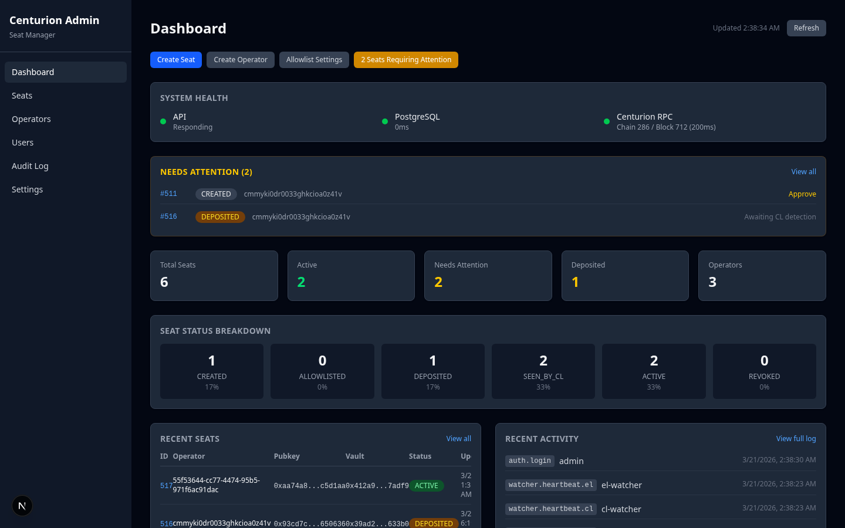
Task: Click the green API health status dot
Action: (x=163, y=121)
